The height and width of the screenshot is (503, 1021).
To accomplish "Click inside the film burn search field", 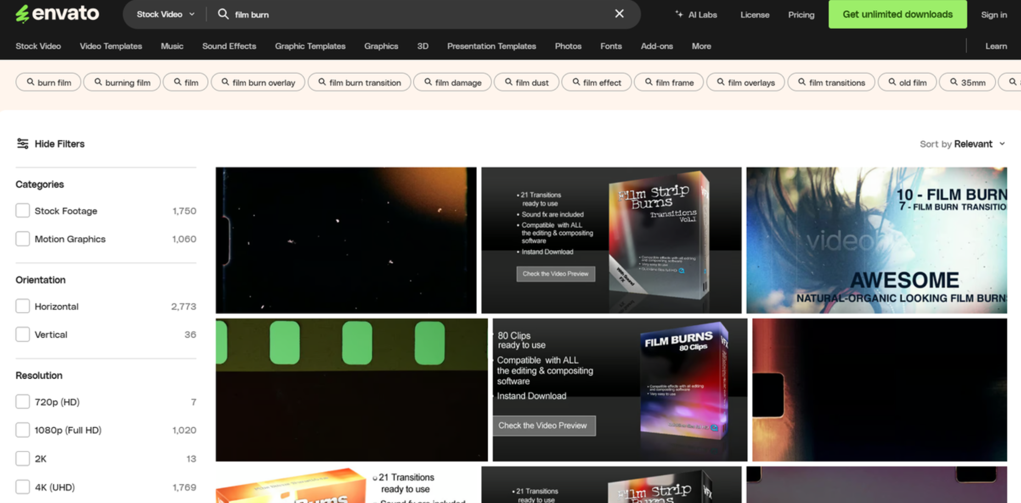I will 413,15.
